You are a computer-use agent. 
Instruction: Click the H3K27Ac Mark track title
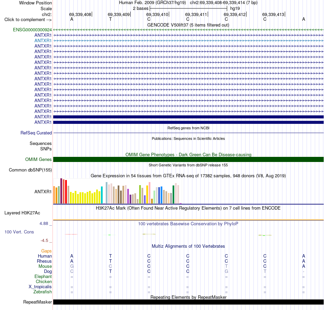tap(188, 208)
